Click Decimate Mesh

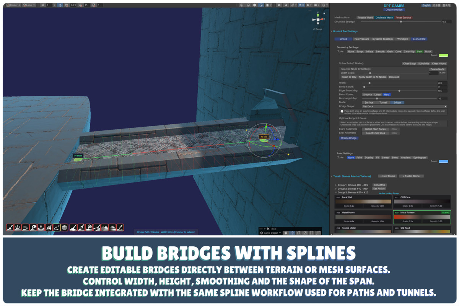click(384, 18)
